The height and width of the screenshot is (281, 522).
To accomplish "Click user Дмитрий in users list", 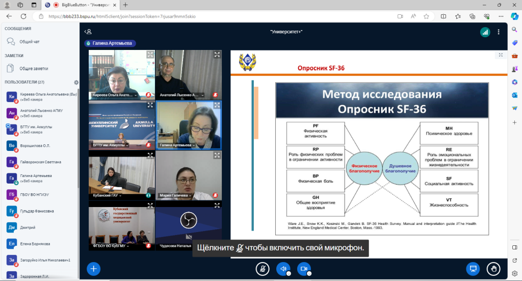I will (28, 227).
